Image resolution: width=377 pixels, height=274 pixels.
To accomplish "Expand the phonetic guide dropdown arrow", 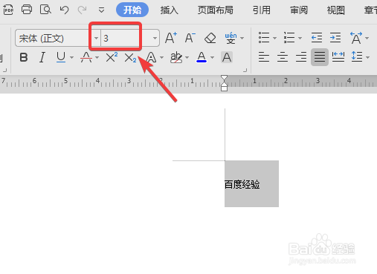I will tap(242, 38).
